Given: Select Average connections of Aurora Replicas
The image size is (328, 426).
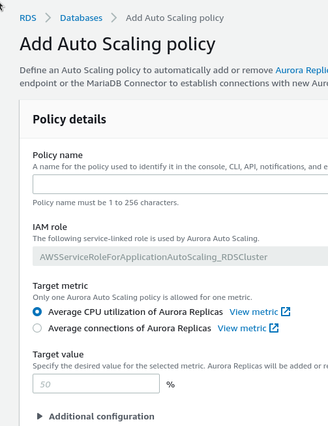Looking at the screenshot, I should [37, 328].
